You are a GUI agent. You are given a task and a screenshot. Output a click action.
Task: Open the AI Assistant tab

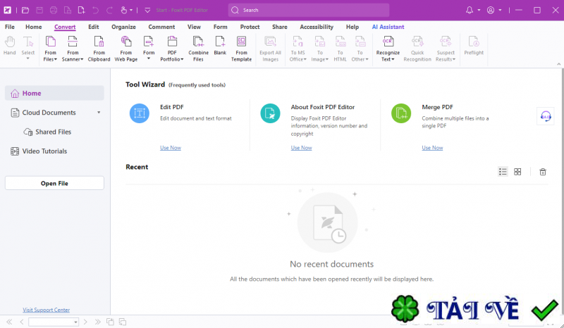[388, 27]
